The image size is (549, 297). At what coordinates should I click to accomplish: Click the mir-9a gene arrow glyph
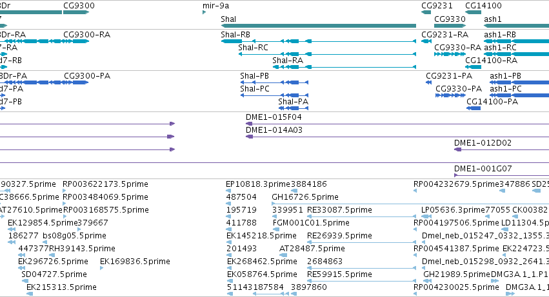tap(204, 13)
